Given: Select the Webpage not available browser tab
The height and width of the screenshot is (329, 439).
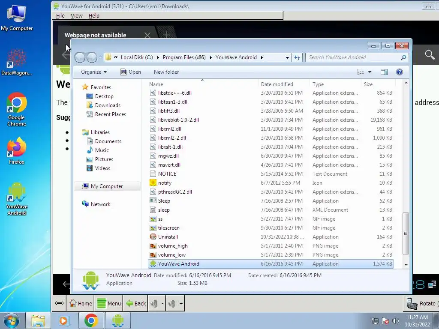Looking at the screenshot, I should 95,35.
